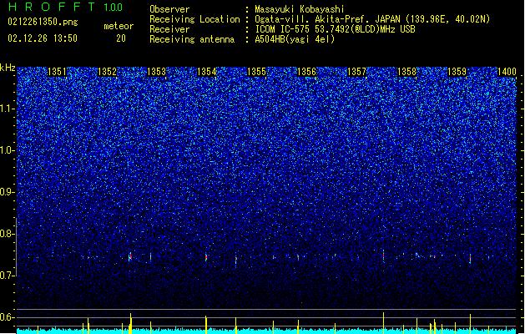Click the kHz axis unit label
This screenshot has width=525, height=334.
click(8, 68)
